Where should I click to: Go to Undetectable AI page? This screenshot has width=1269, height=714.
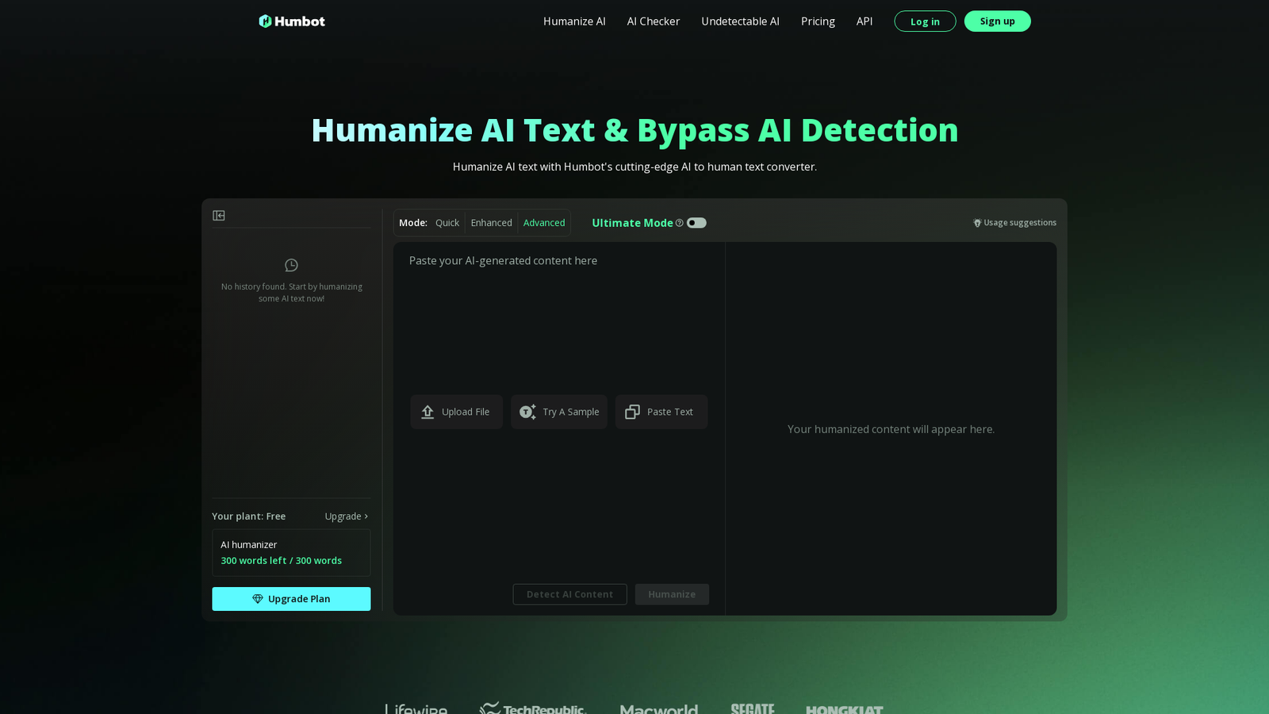click(x=740, y=21)
